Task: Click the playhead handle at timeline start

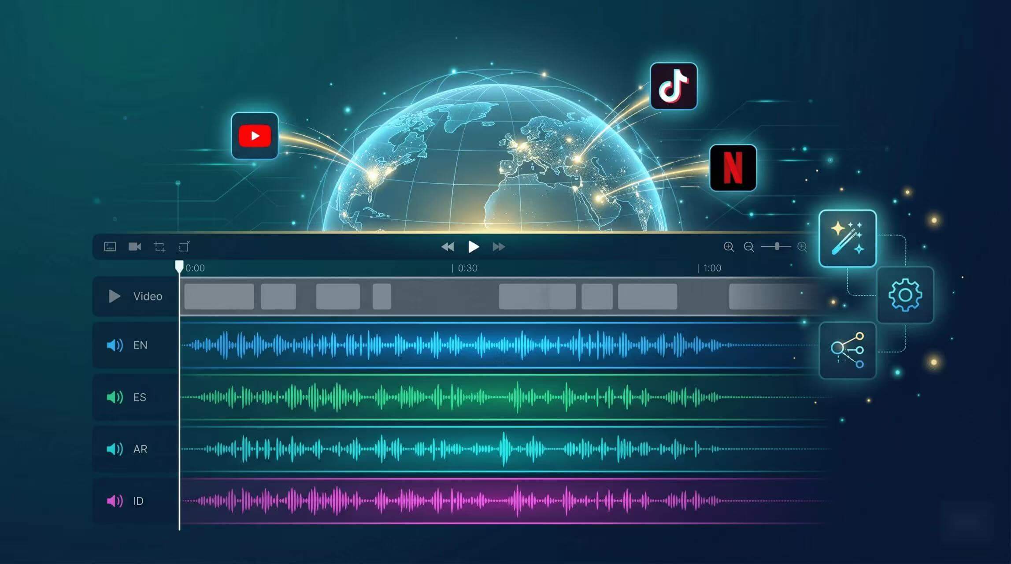Action: tap(179, 266)
